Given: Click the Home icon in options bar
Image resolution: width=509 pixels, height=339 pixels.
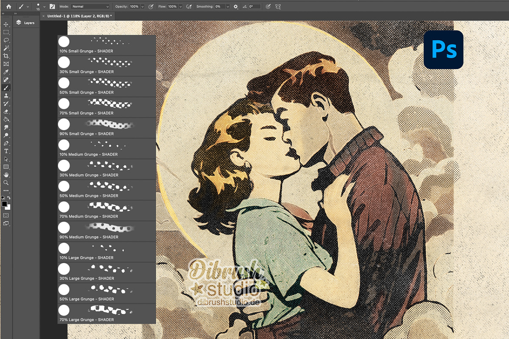Looking at the screenshot, I should pos(9,7).
